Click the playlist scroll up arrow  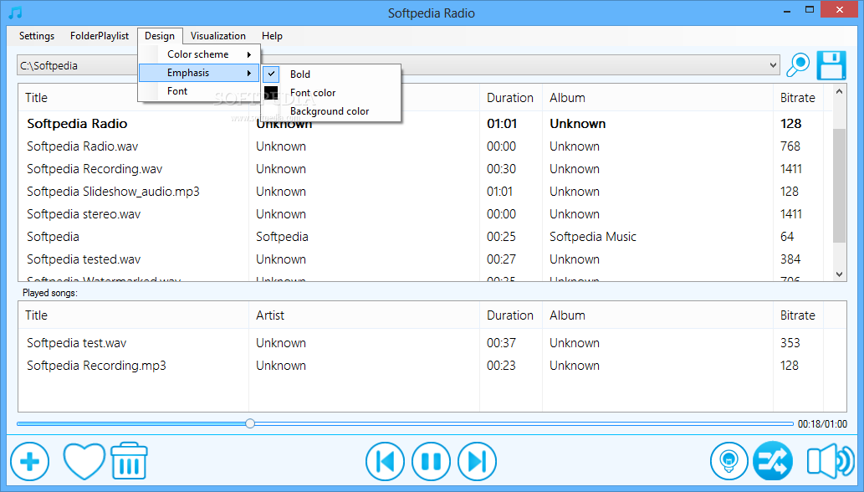pyautogui.click(x=839, y=91)
